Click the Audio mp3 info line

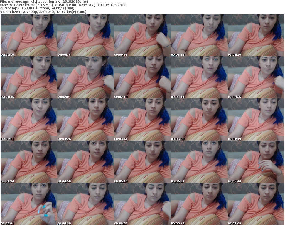tap(37, 8)
